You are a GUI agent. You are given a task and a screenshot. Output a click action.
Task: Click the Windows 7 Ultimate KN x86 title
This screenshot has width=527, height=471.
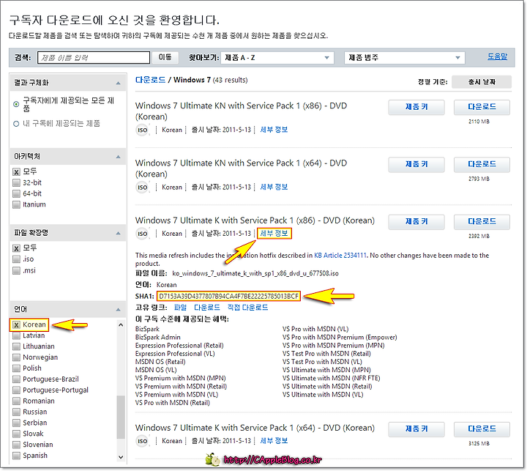pyautogui.click(x=241, y=111)
